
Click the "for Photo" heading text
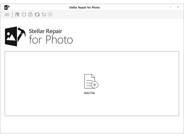[51, 40]
